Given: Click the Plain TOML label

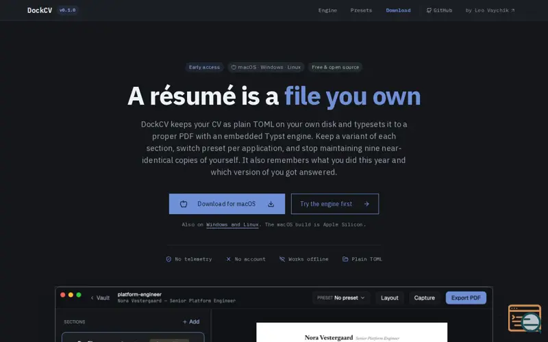Looking at the screenshot, I should tap(367, 259).
